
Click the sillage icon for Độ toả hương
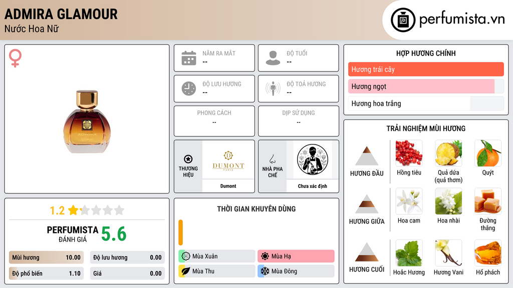[x=273, y=88]
